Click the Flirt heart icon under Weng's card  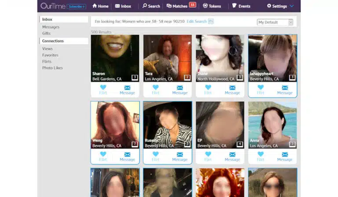coord(103,154)
